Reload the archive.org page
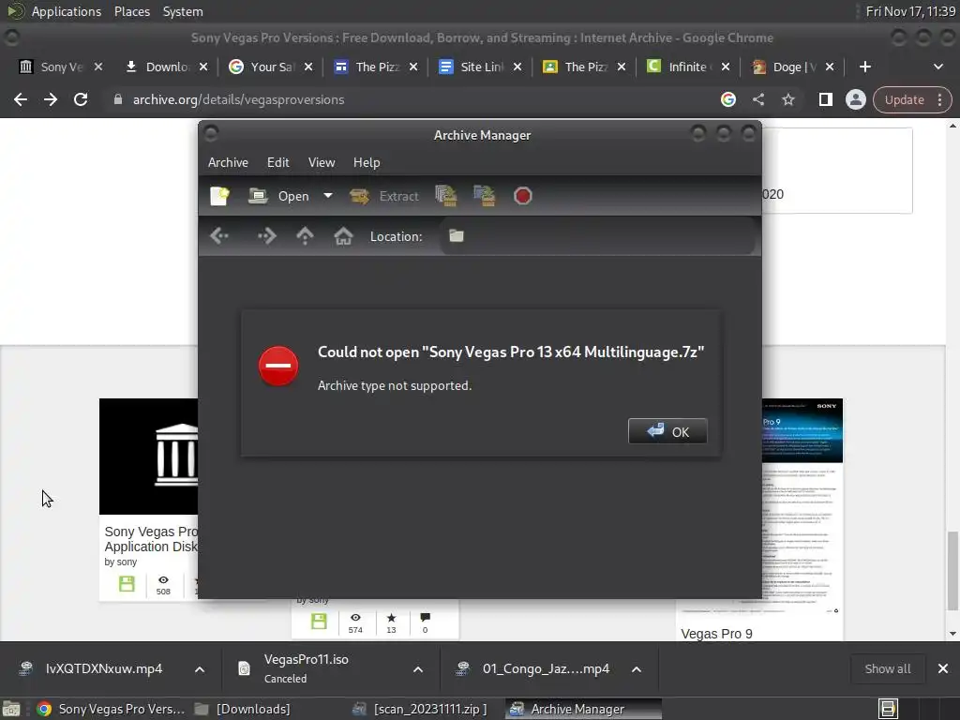 (81, 99)
